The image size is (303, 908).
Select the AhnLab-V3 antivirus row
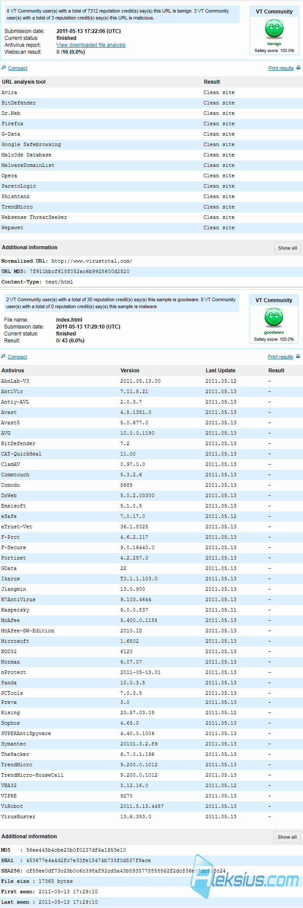[x=151, y=381]
